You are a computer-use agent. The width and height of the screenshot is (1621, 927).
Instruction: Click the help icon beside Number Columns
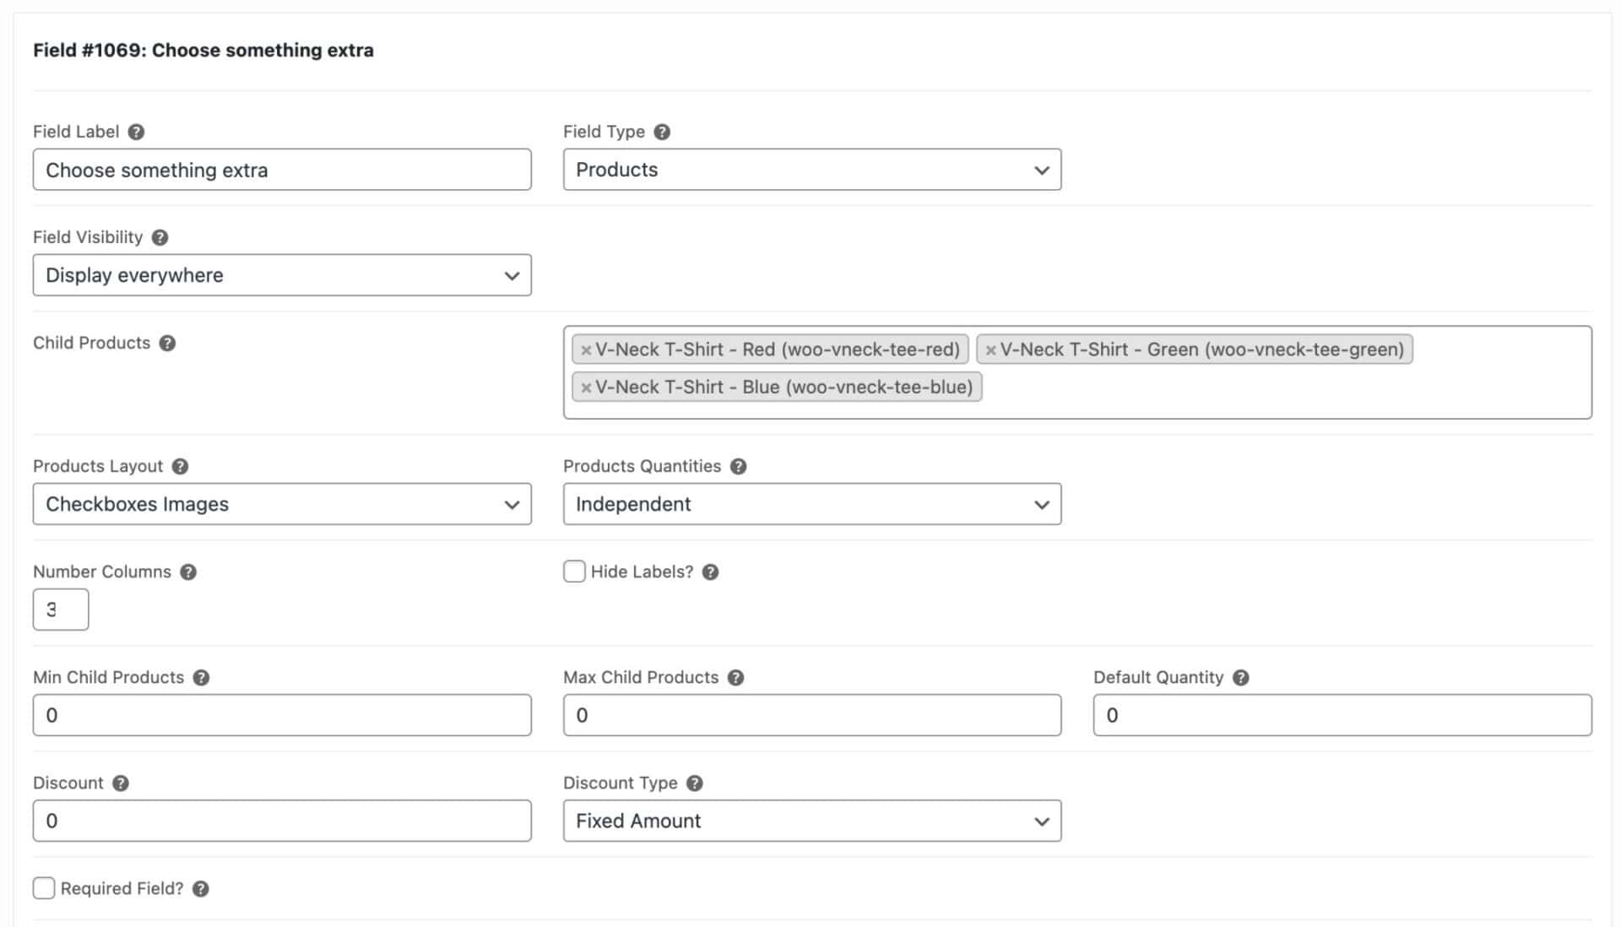click(188, 572)
